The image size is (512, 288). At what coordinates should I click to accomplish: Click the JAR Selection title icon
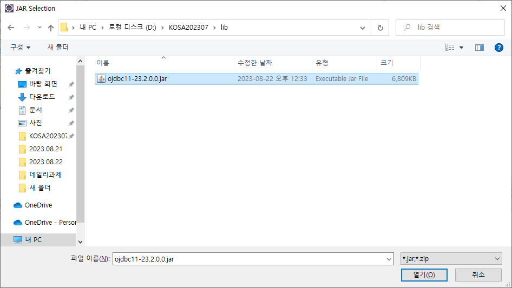(9, 8)
